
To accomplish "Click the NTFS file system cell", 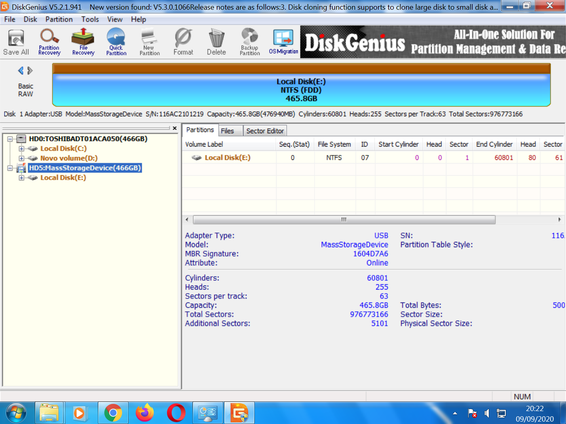I will [x=334, y=157].
